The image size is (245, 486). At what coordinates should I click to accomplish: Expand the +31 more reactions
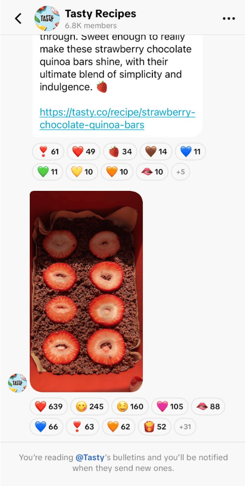point(185,427)
